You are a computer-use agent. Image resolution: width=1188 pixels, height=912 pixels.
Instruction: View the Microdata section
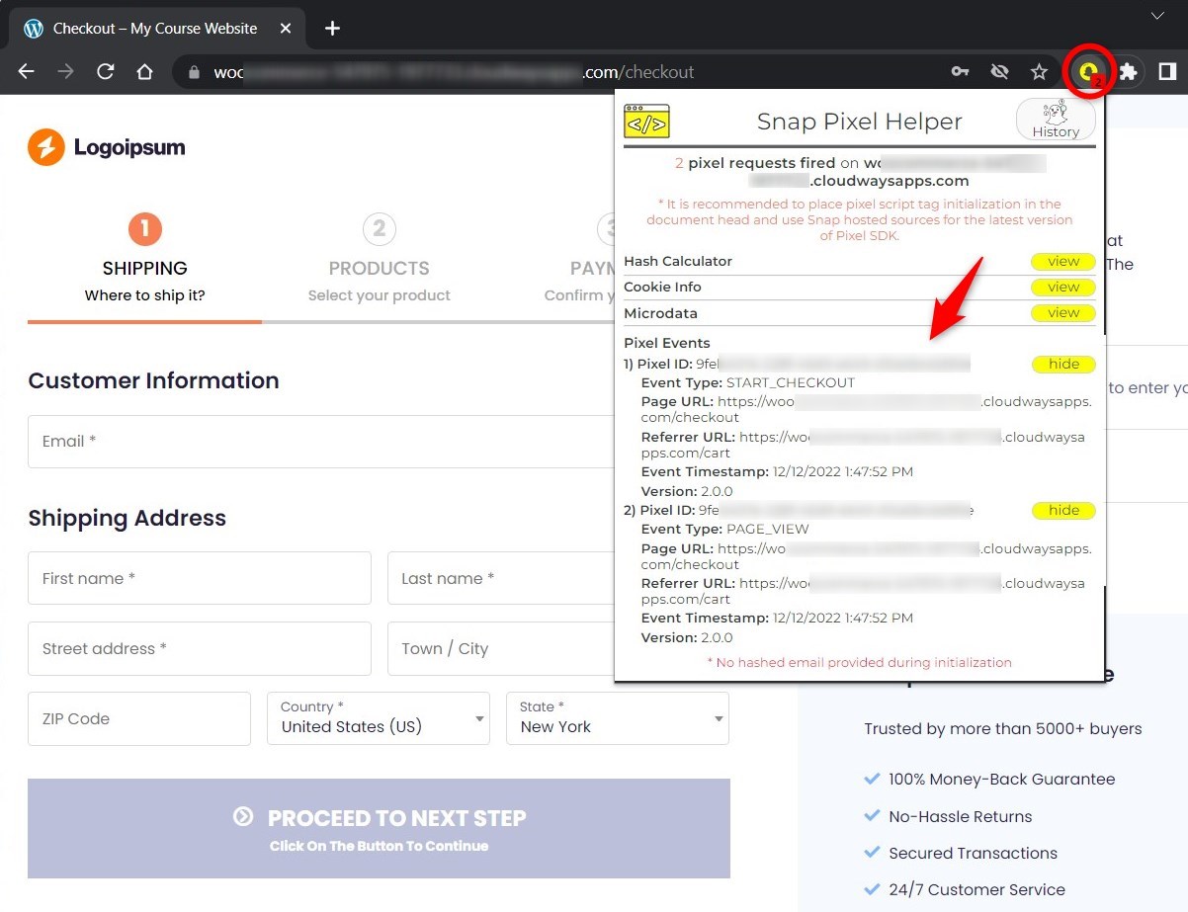[1063, 313]
